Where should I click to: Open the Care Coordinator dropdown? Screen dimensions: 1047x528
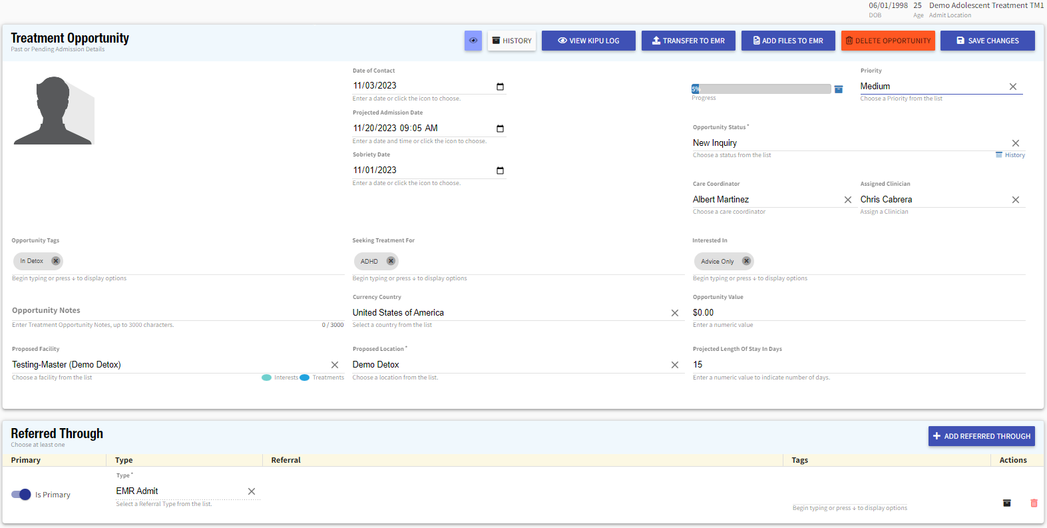click(x=765, y=200)
